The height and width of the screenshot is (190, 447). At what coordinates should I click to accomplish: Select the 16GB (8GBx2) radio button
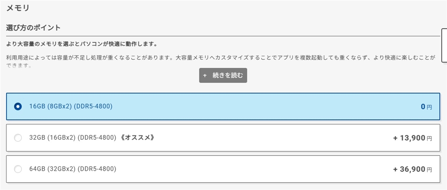click(x=18, y=107)
